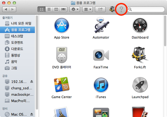Viewport: 167px width, 117px height.
Task: Select 동영상 in the sidebar
Action: pyautogui.click(x=18, y=55)
